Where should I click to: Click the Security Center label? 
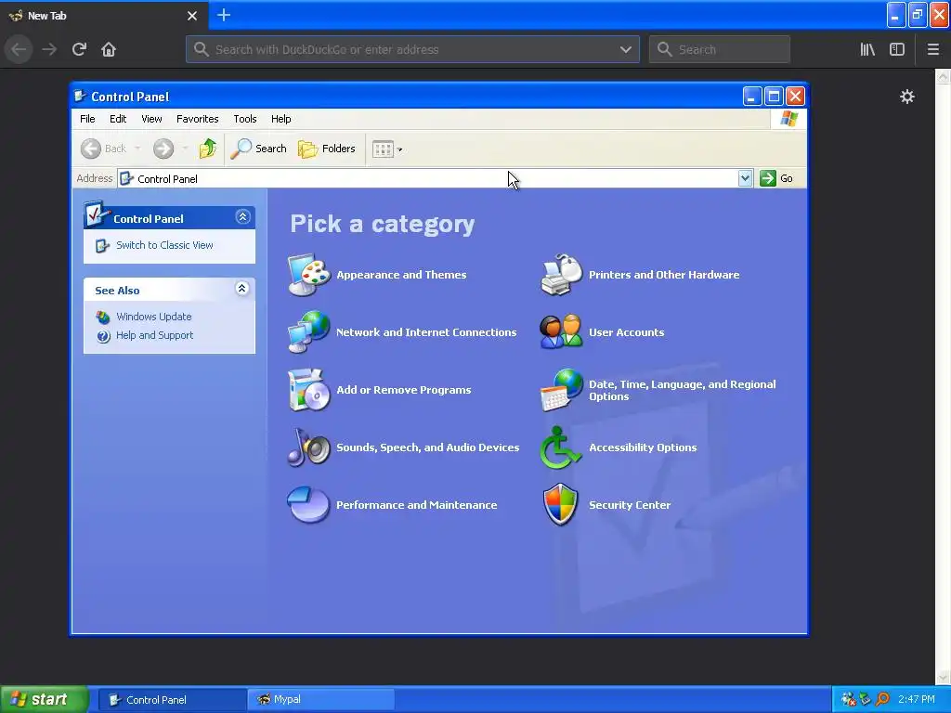click(630, 505)
